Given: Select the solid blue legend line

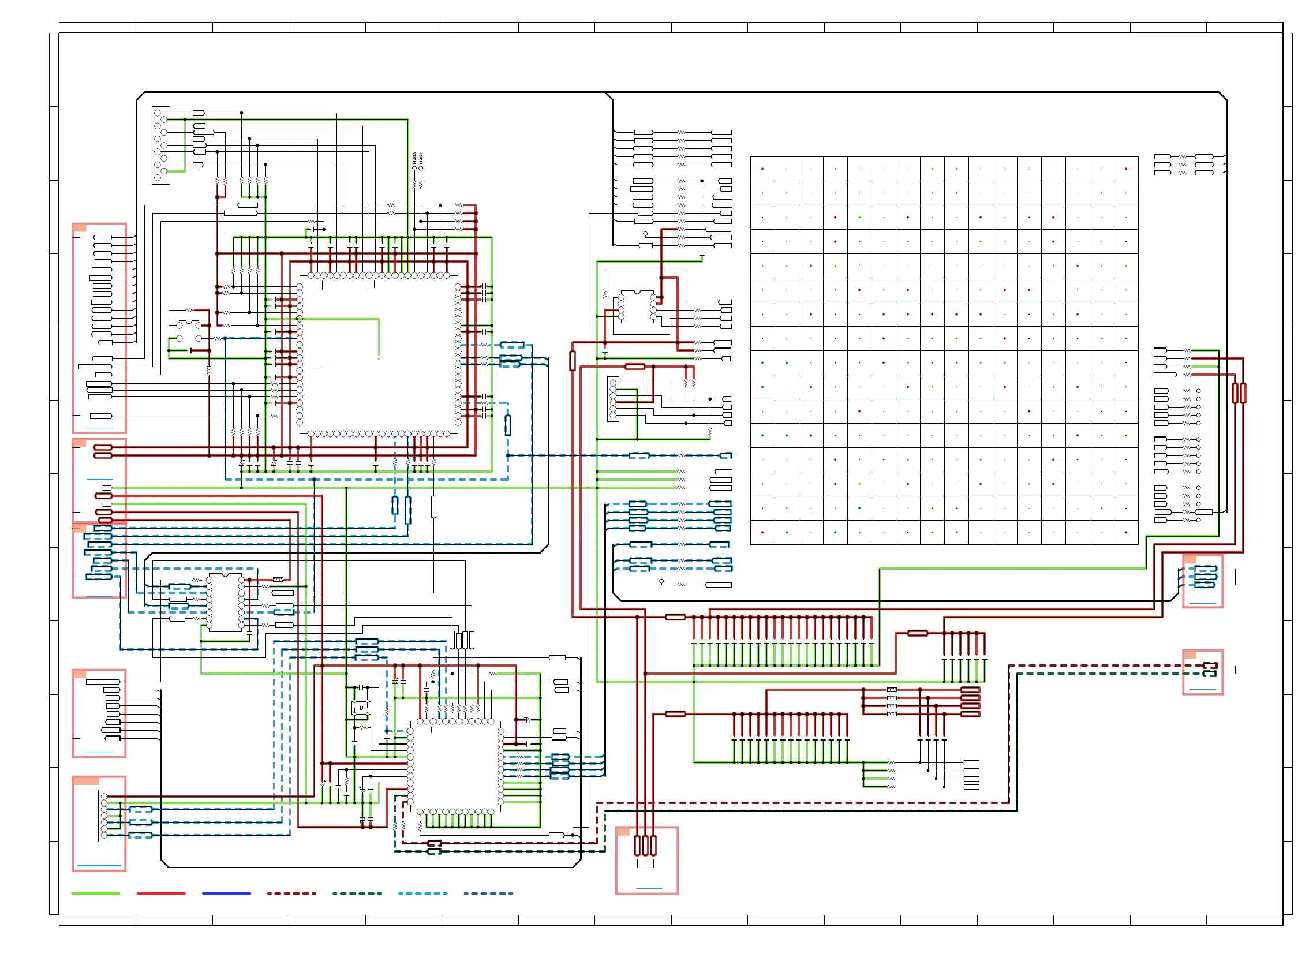Looking at the screenshot, I should pyautogui.click(x=226, y=894).
